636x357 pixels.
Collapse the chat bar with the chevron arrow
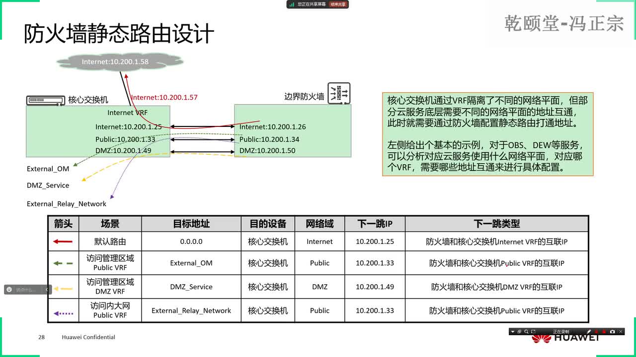pyautogui.click(x=47, y=290)
